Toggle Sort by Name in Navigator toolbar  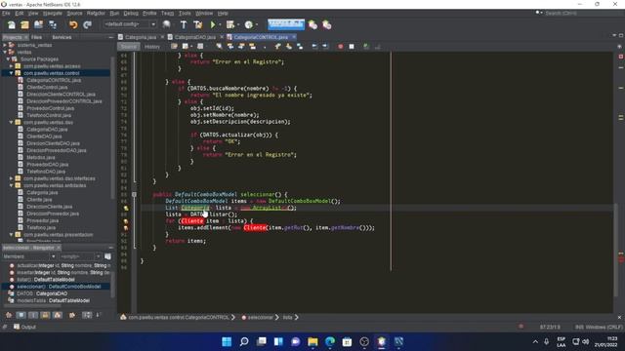pyautogui.click(x=87, y=315)
